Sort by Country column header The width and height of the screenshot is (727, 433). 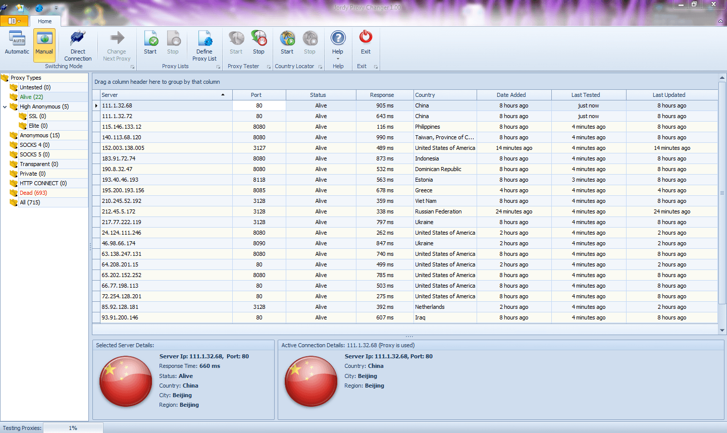(x=445, y=95)
